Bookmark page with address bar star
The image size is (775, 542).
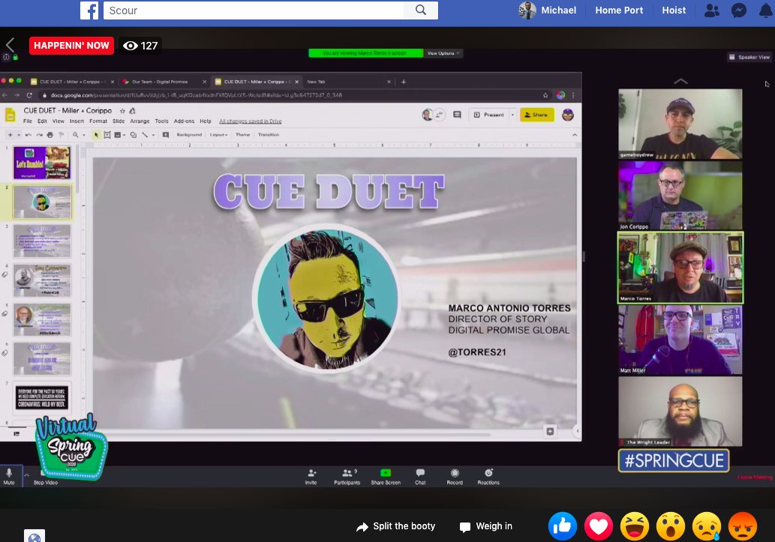(x=545, y=95)
